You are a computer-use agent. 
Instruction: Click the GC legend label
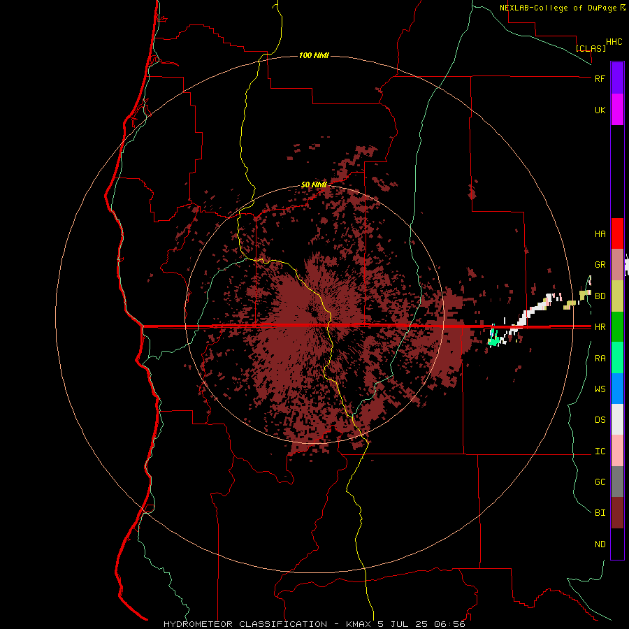(600, 482)
